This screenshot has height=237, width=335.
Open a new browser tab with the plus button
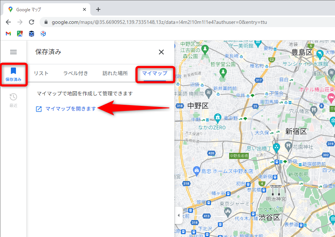click(x=98, y=9)
